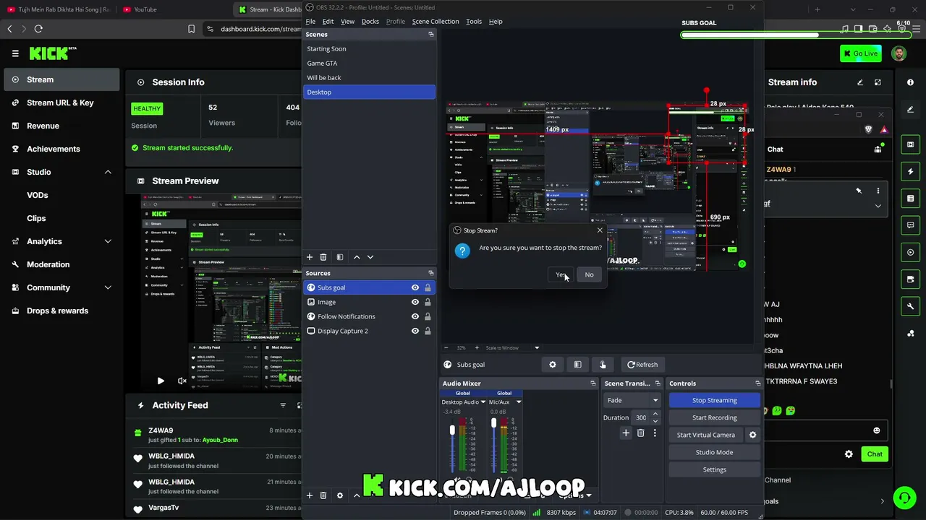Toggle visibility of Follow Notifications source

coord(415,316)
